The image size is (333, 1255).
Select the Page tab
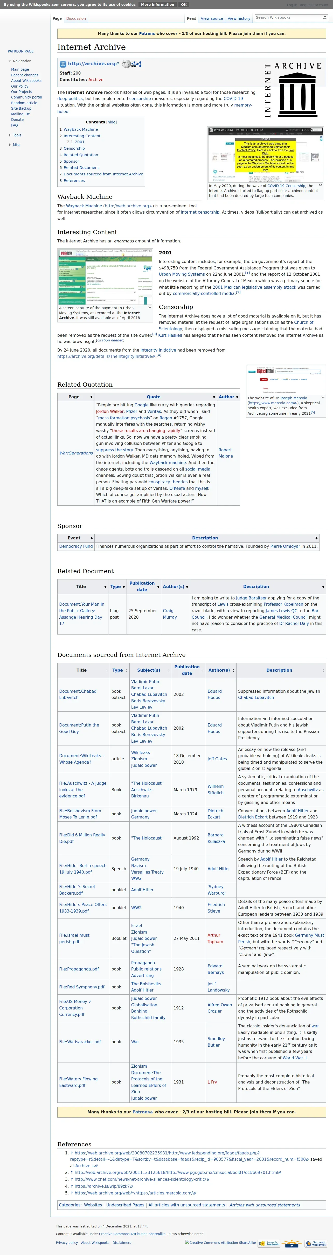coord(57,18)
